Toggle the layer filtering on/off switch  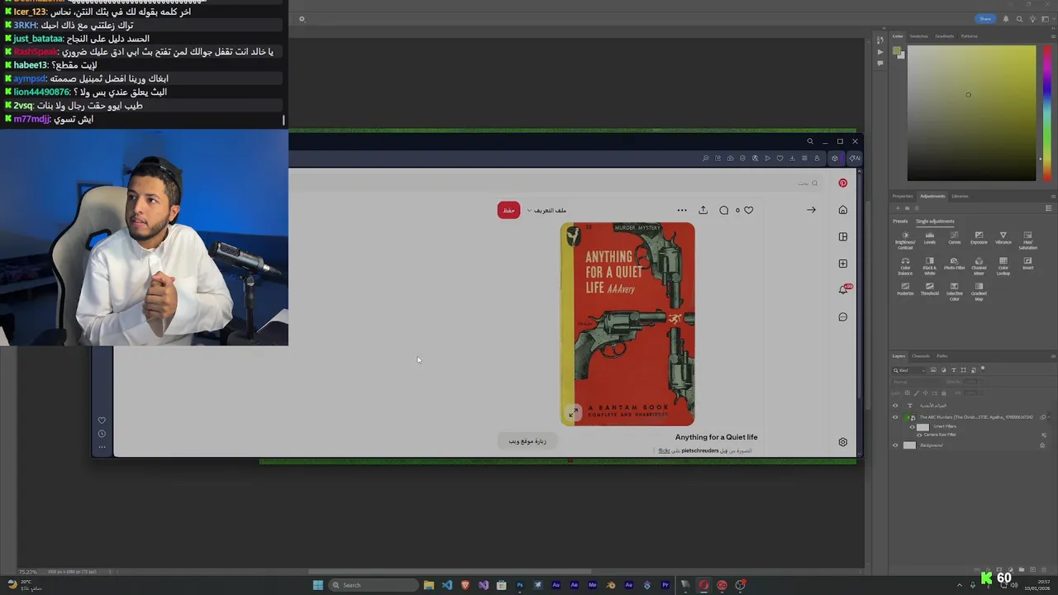[x=983, y=369]
